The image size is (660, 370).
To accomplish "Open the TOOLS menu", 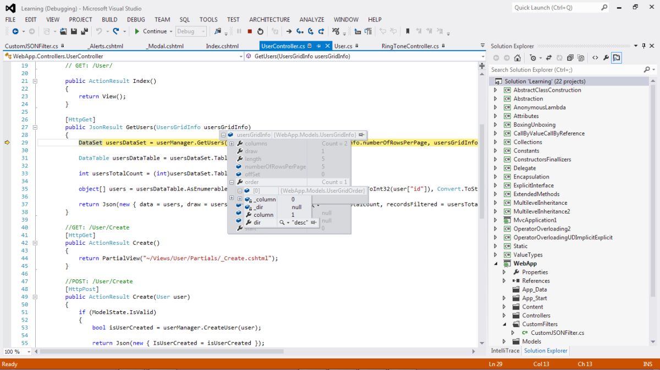I will coord(208,19).
